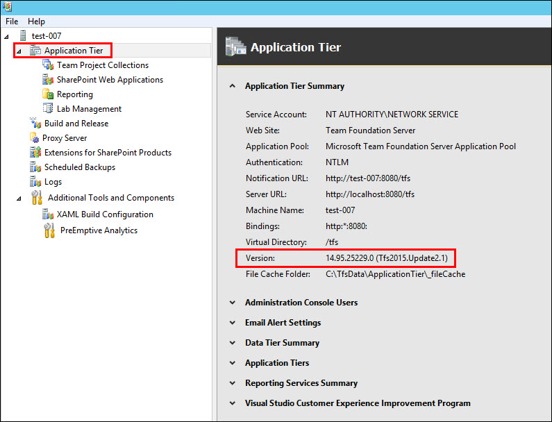The width and height of the screenshot is (552, 422).
Task: Click the Extensions for SharePoint Products icon
Action: (35, 153)
